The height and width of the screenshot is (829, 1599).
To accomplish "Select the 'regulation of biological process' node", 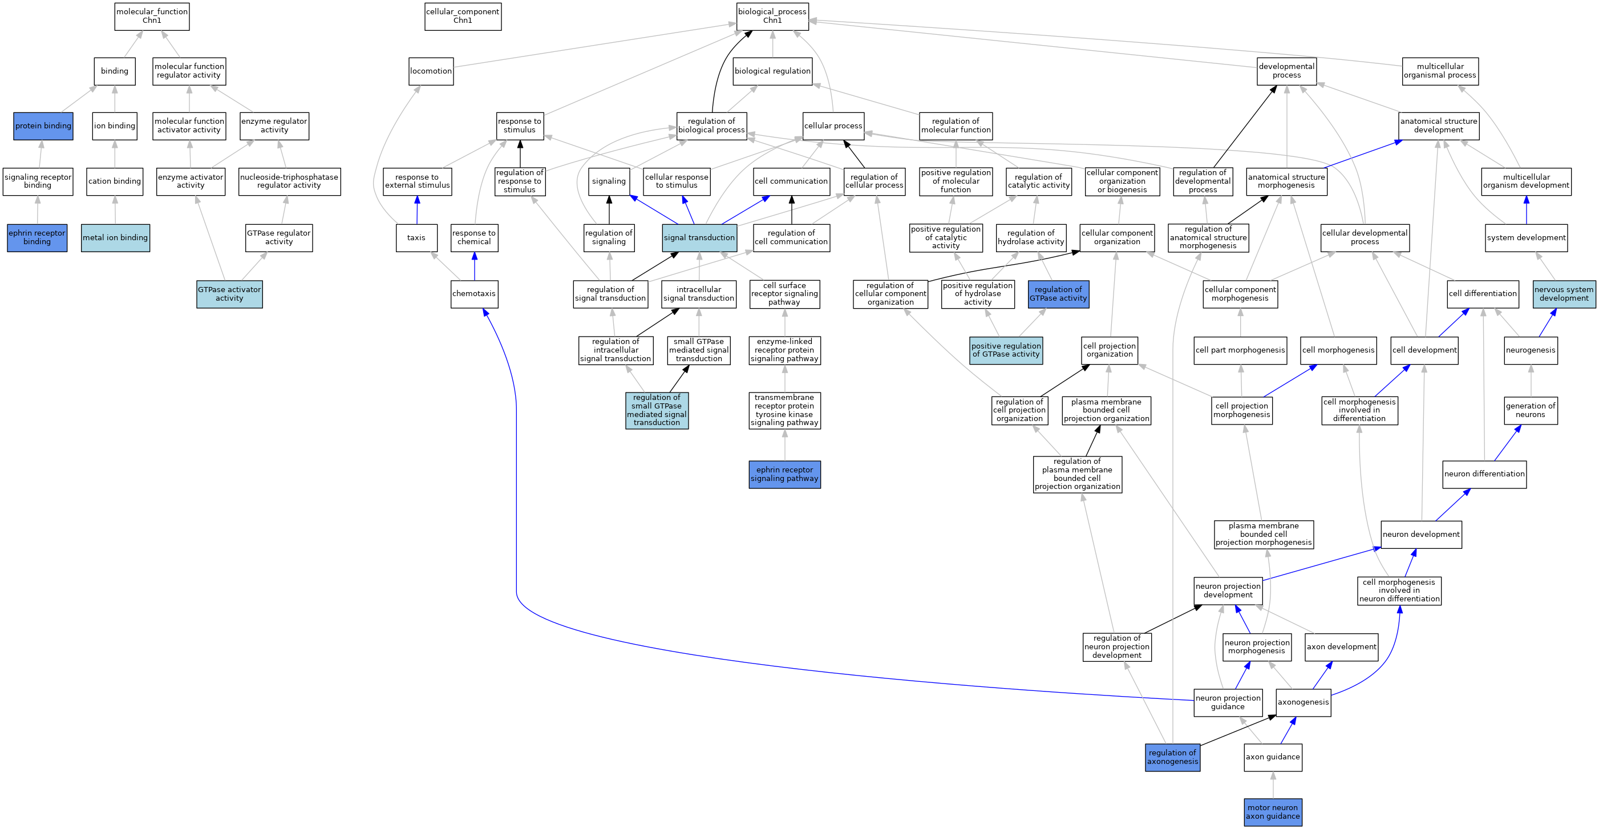I will 711,126.
